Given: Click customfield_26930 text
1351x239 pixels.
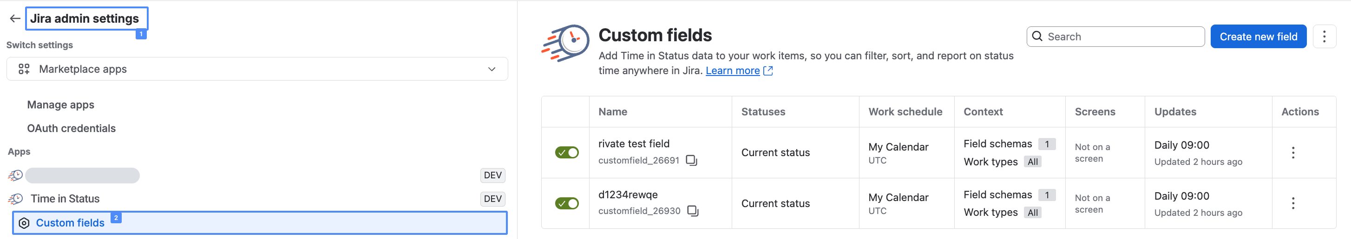Looking at the screenshot, I should pyautogui.click(x=639, y=211).
